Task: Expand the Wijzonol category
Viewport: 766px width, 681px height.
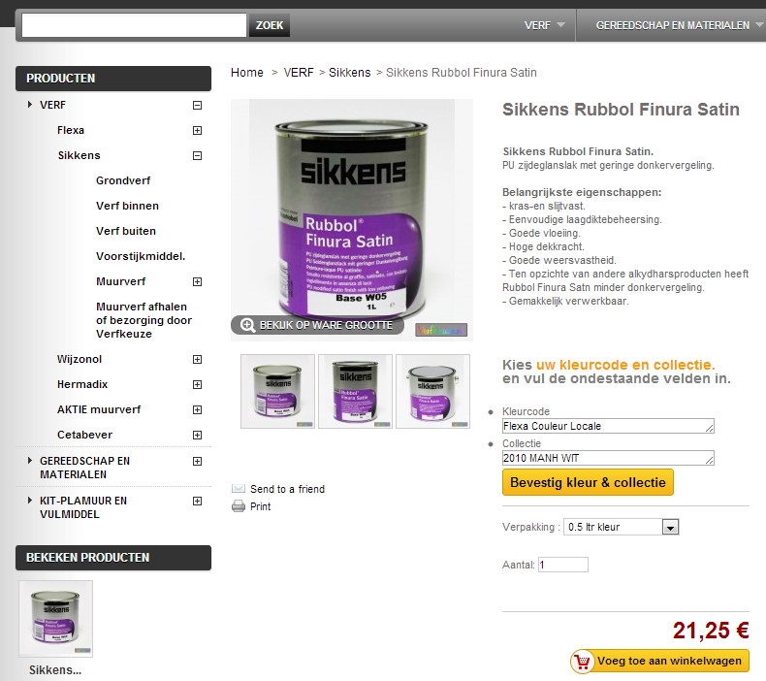Action: coord(198,359)
